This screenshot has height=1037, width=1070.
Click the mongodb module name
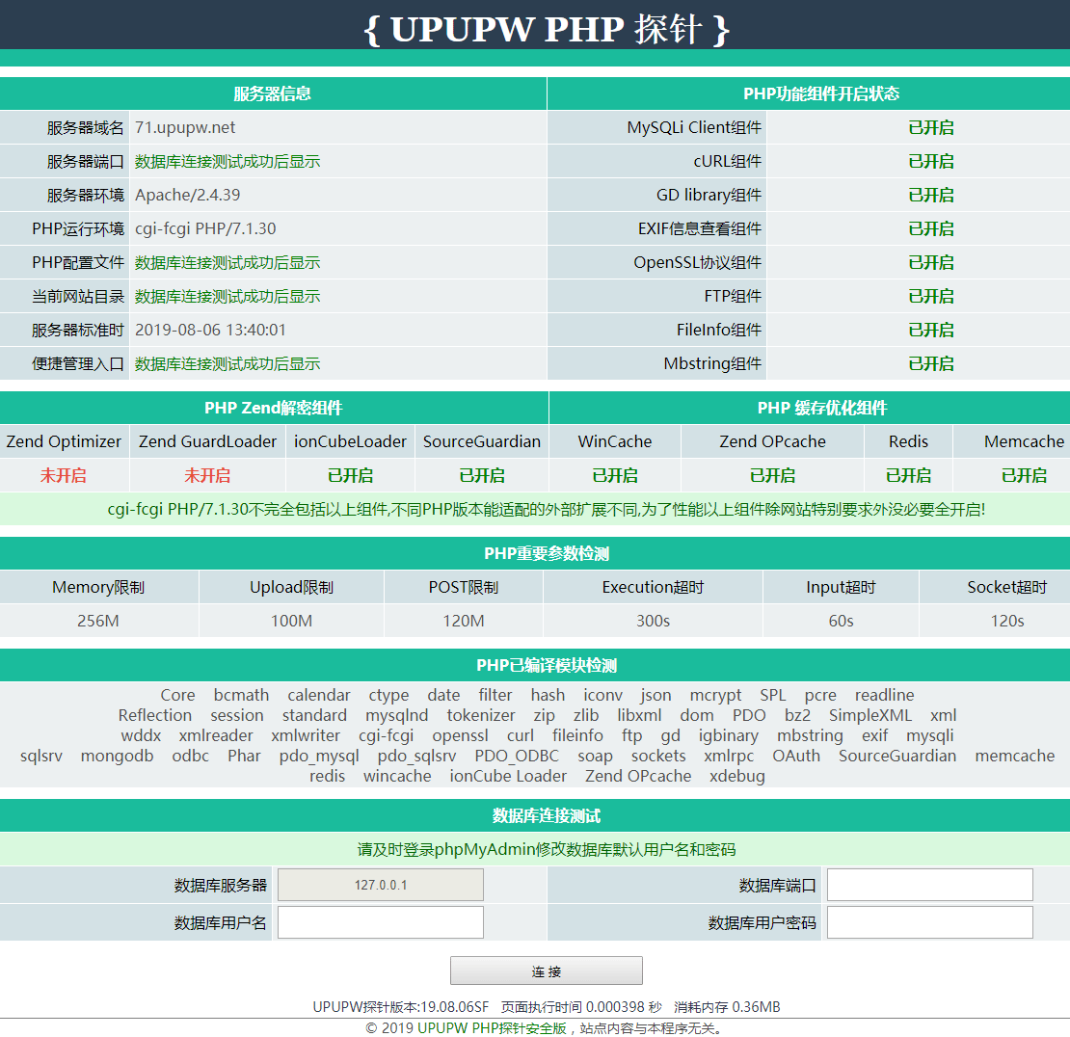pos(117,756)
